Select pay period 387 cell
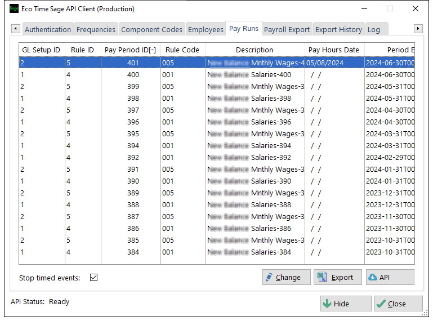Image resolution: width=433 pixels, height=321 pixels. click(x=131, y=217)
